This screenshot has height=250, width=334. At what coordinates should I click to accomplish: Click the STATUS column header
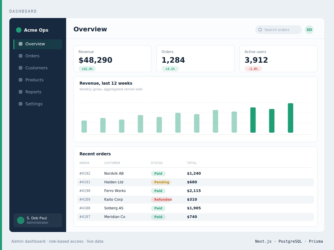point(157,163)
